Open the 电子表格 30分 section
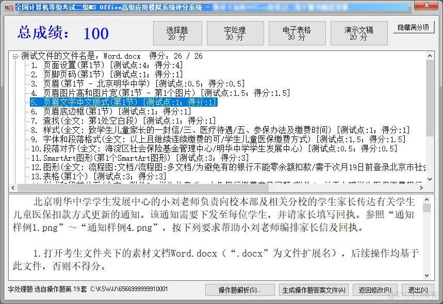 click(x=297, y=33)
